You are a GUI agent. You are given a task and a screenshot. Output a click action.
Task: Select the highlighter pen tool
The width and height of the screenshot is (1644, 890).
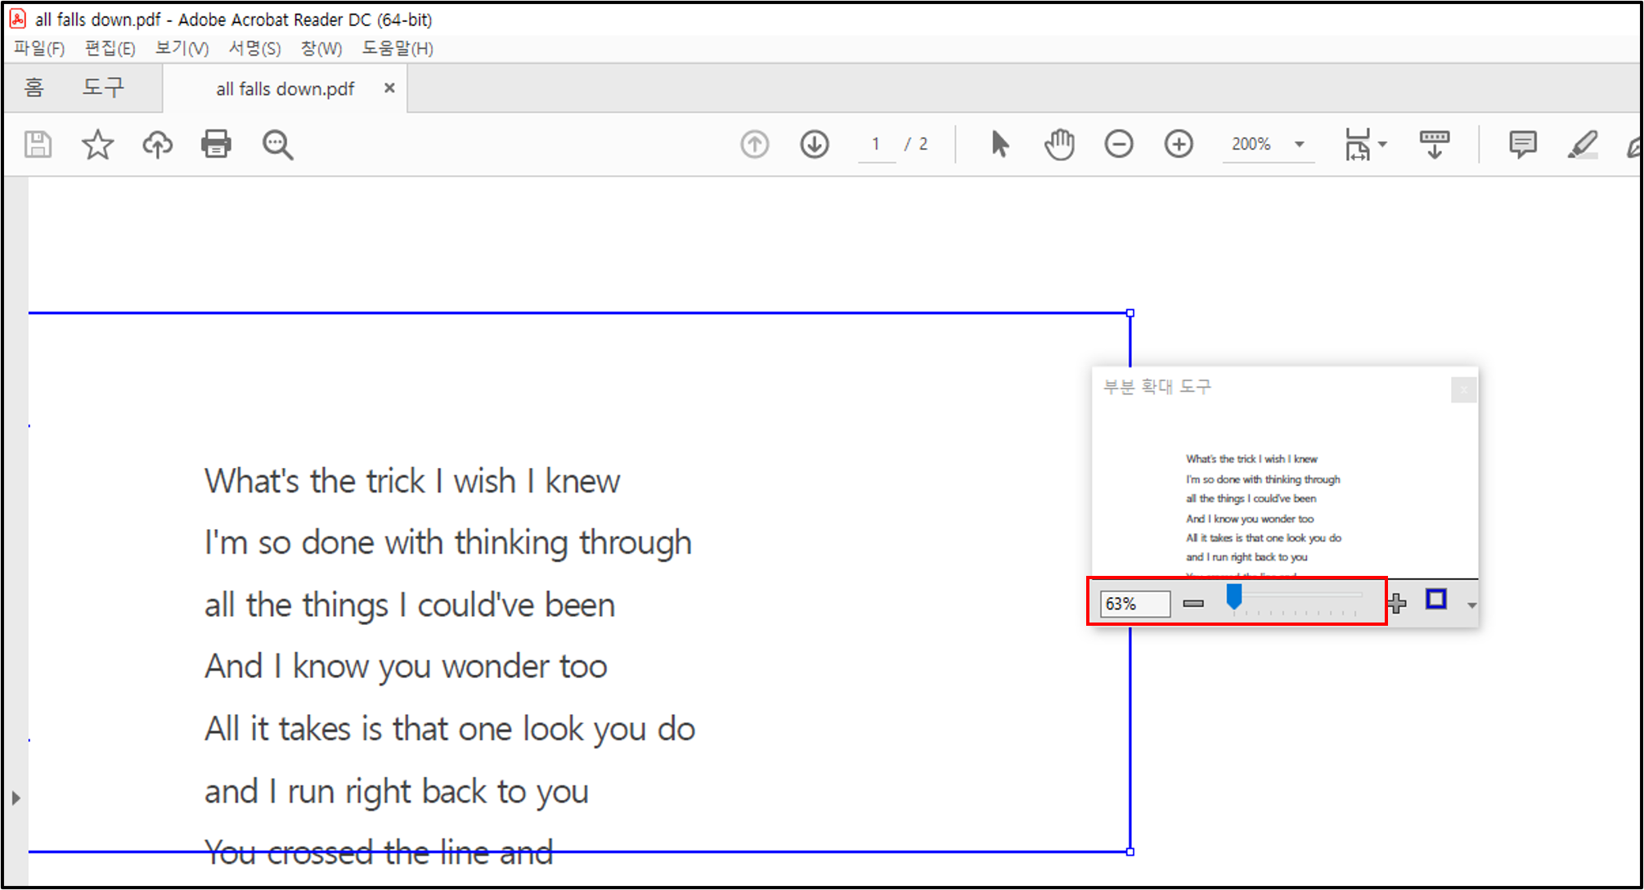[x=1583, y=145]
